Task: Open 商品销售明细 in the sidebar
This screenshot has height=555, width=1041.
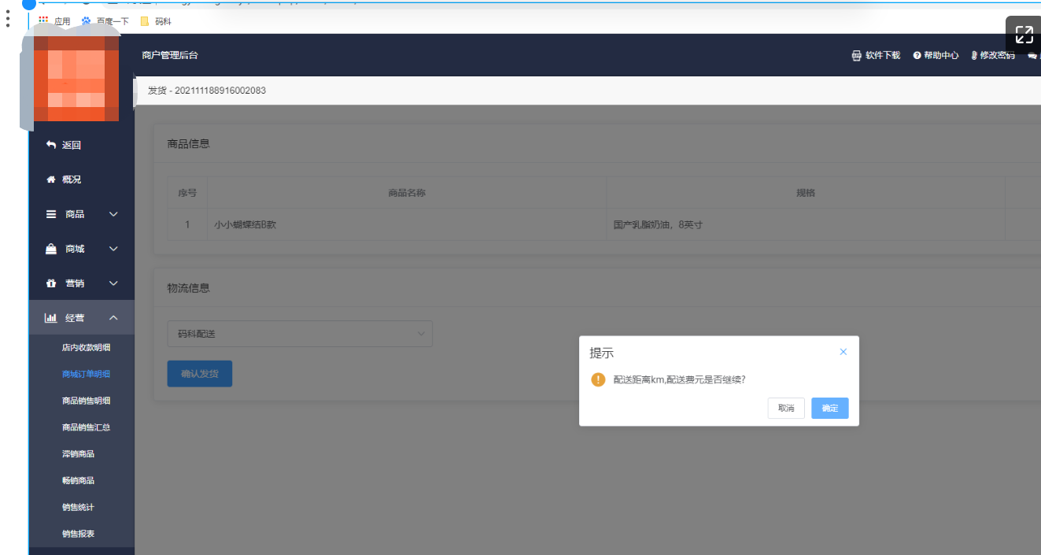Action: coord(86,401)
